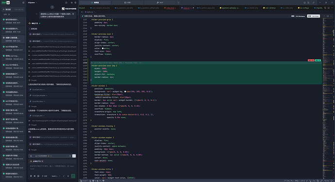This screenshot has width=335, height=182.
Task: Open the appstore-upload.js editor tab
Action: pos(229,8)
